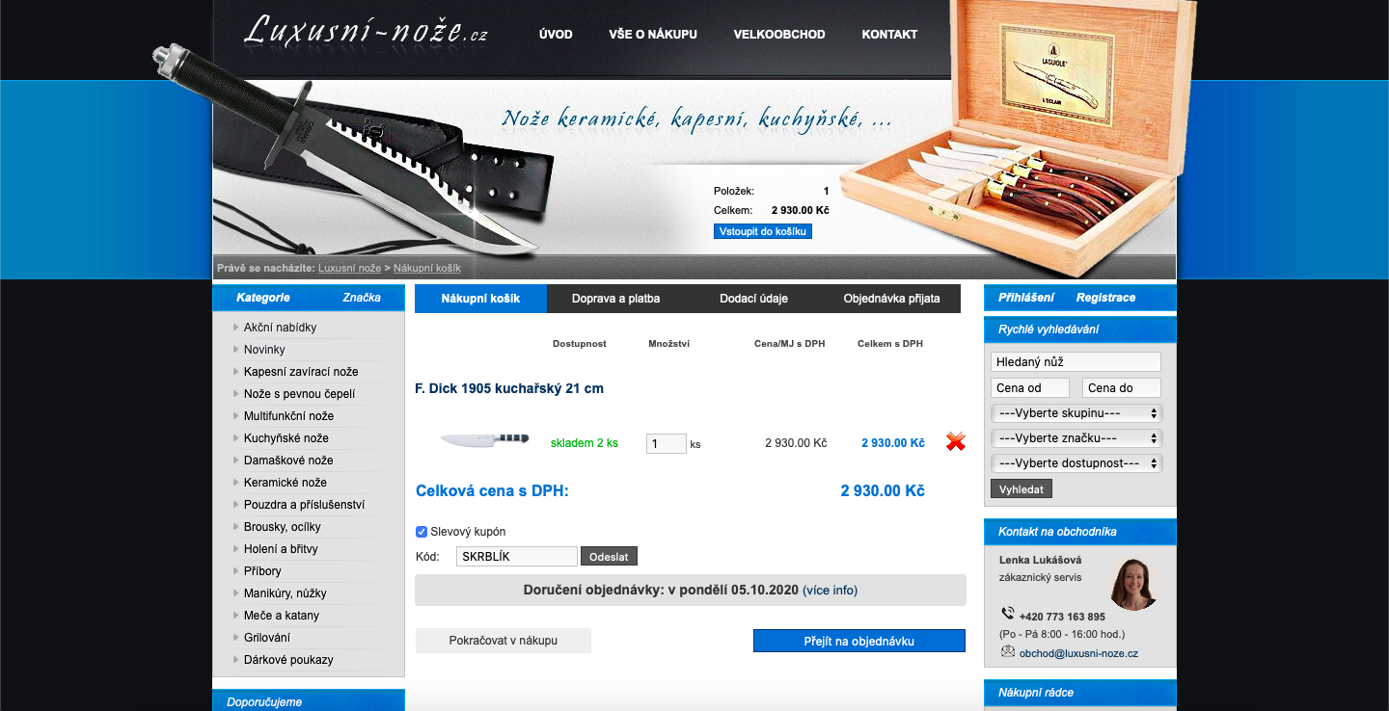Image resolution: width=1389 pixels, height=711 pixels.
Task: Untick the Slevový kupón checkbox
Action: [x=422, y=532]
